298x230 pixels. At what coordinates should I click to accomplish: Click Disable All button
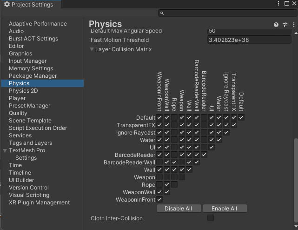(179, 208)
